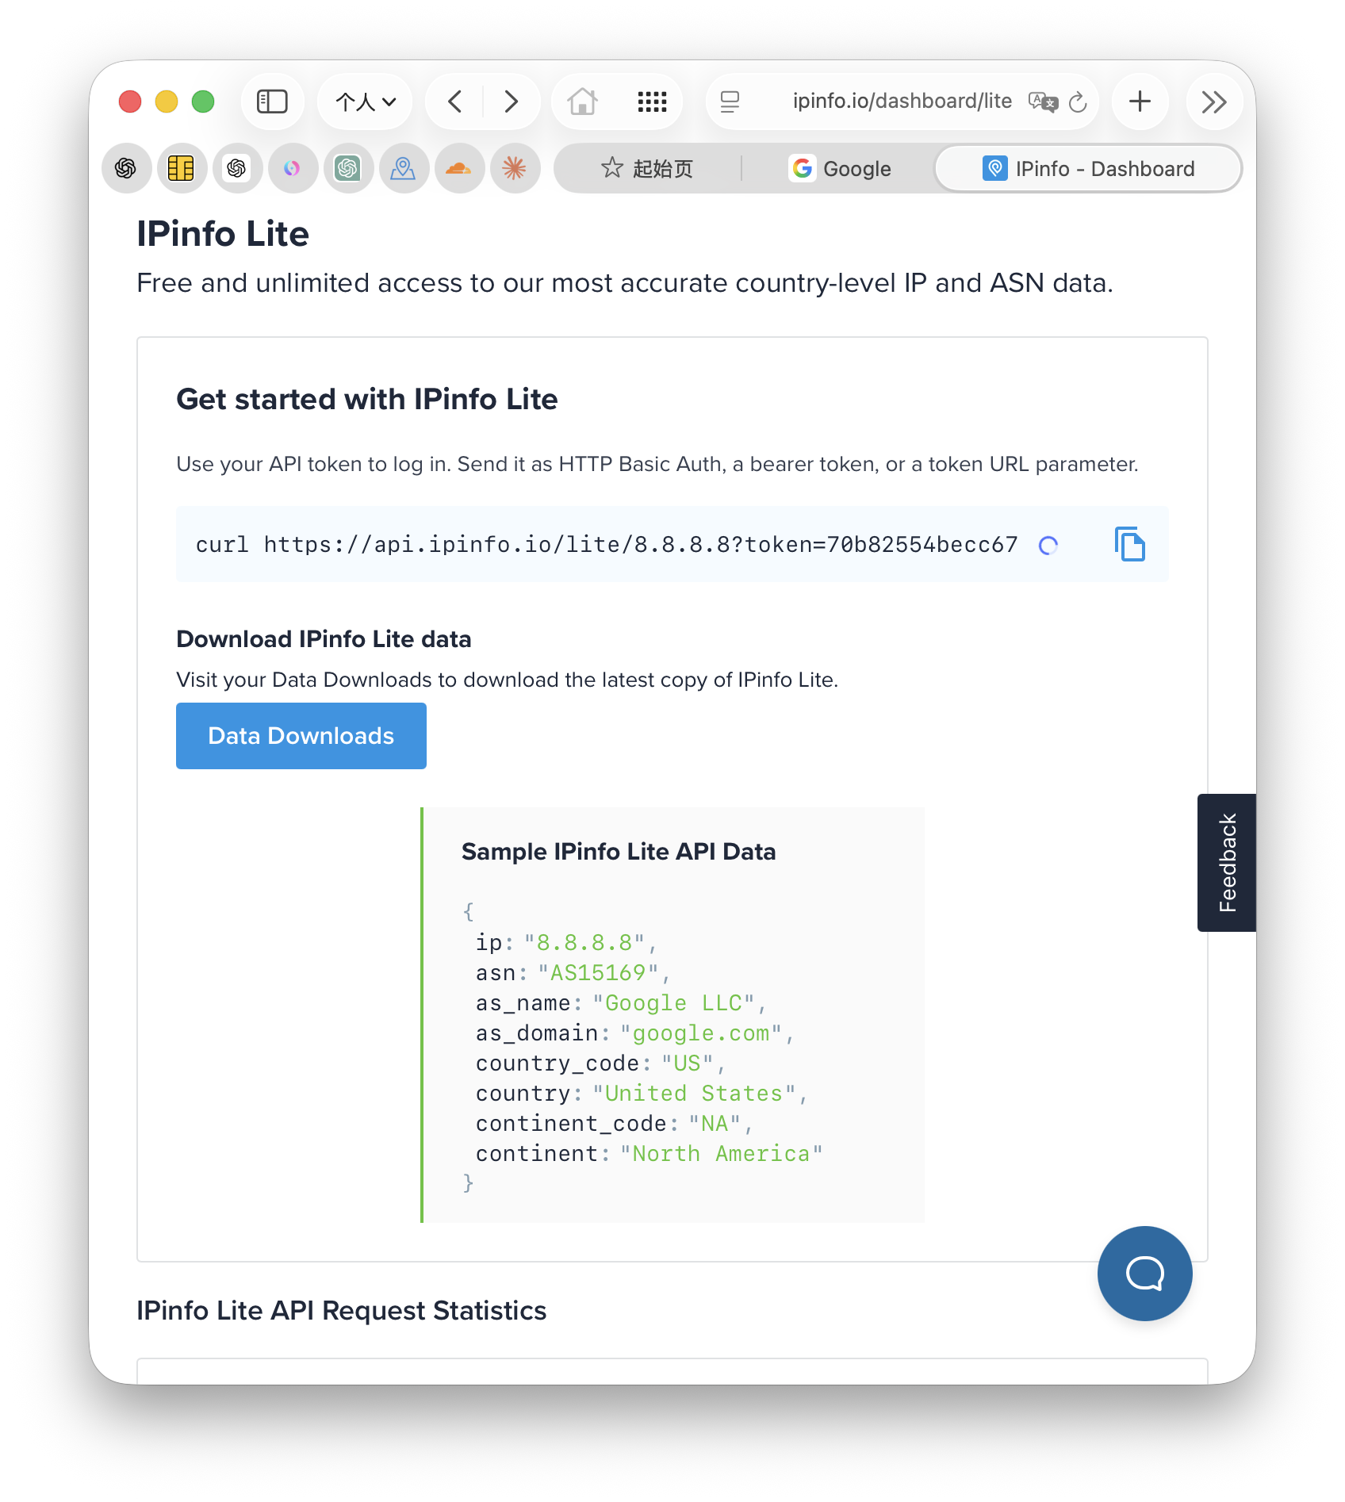Toggle the Safari sidebar icon
This screenshot has height=1502, width=1345.
click(x=272, y=102)
